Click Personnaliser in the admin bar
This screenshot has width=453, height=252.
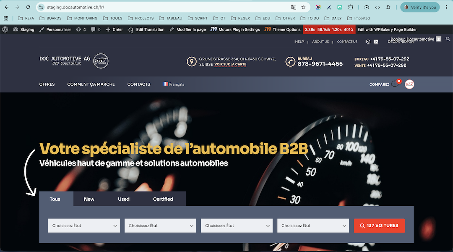[55, 29]
